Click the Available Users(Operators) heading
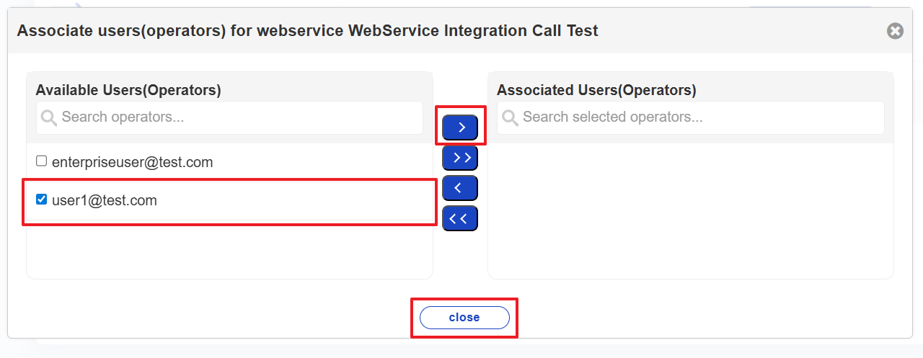This screenshot has width=923, height=358. pos(128,90)
